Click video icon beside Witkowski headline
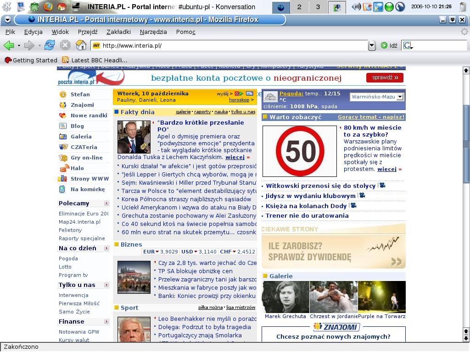The image size is (470, 352). tap(382, 186)
